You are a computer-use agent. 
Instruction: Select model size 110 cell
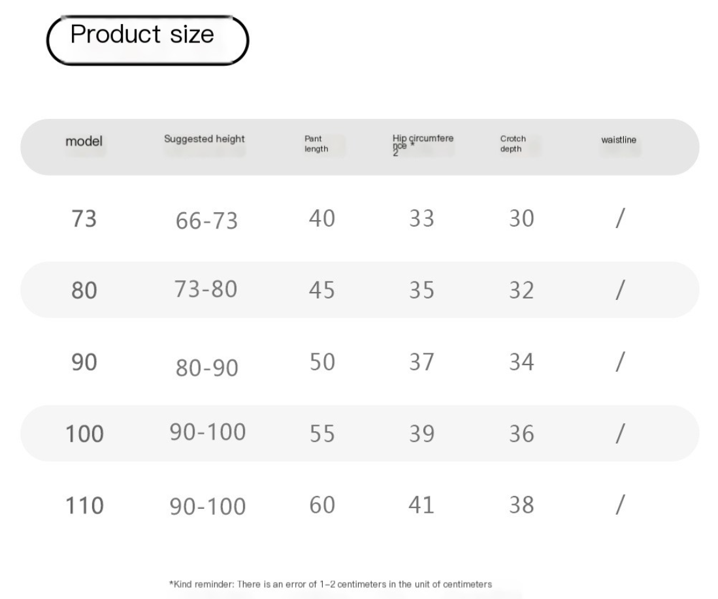click(84, 506)
